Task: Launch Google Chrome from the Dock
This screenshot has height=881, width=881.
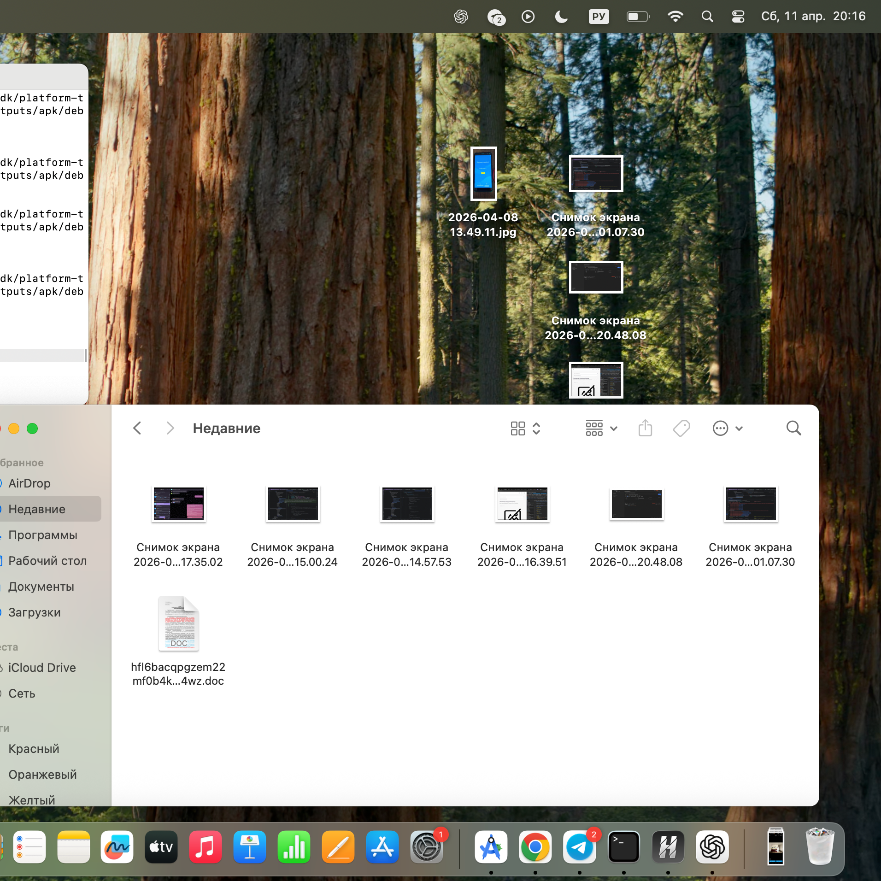Action: (535, 847)
